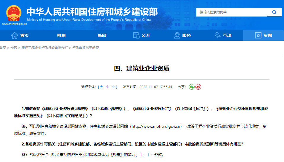
Task: Click the search magnifier icon
Action: [274, 12]
